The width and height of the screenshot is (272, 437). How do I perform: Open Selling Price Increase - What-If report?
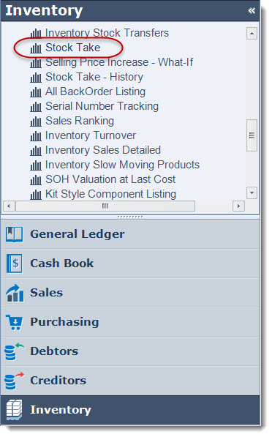(119, 62)
